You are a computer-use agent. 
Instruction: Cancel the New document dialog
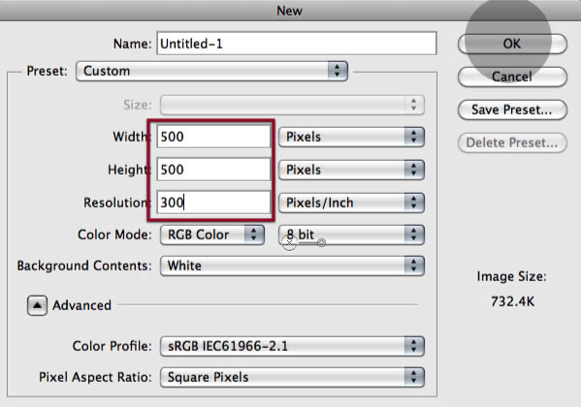point(512,77)
